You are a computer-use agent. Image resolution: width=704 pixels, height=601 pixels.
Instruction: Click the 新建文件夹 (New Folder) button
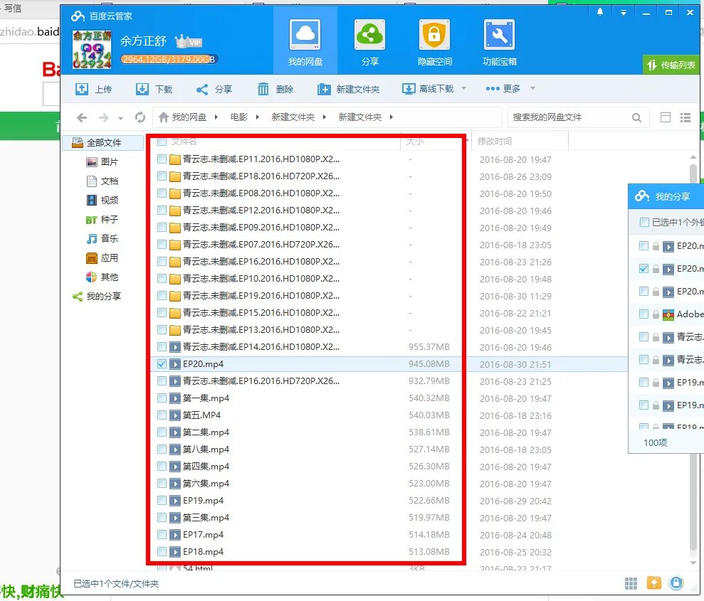coord(349,89)
